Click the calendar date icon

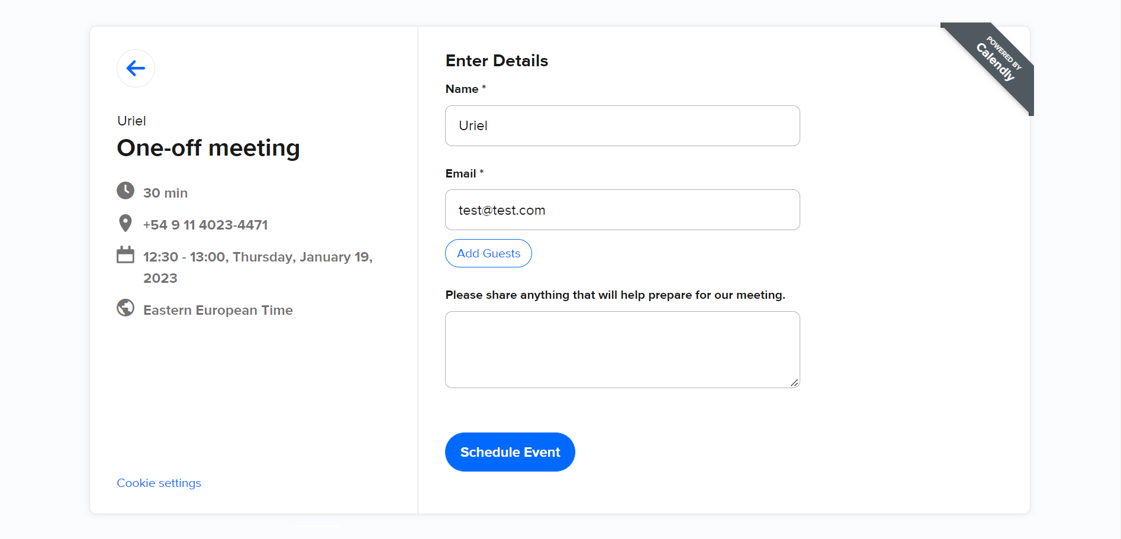(x=125, y=255)
